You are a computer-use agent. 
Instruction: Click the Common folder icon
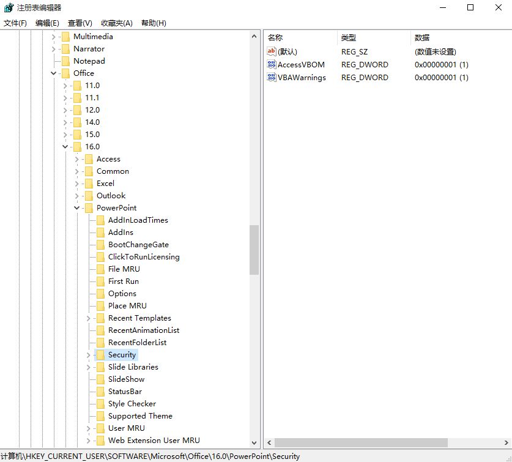(89, 171)
